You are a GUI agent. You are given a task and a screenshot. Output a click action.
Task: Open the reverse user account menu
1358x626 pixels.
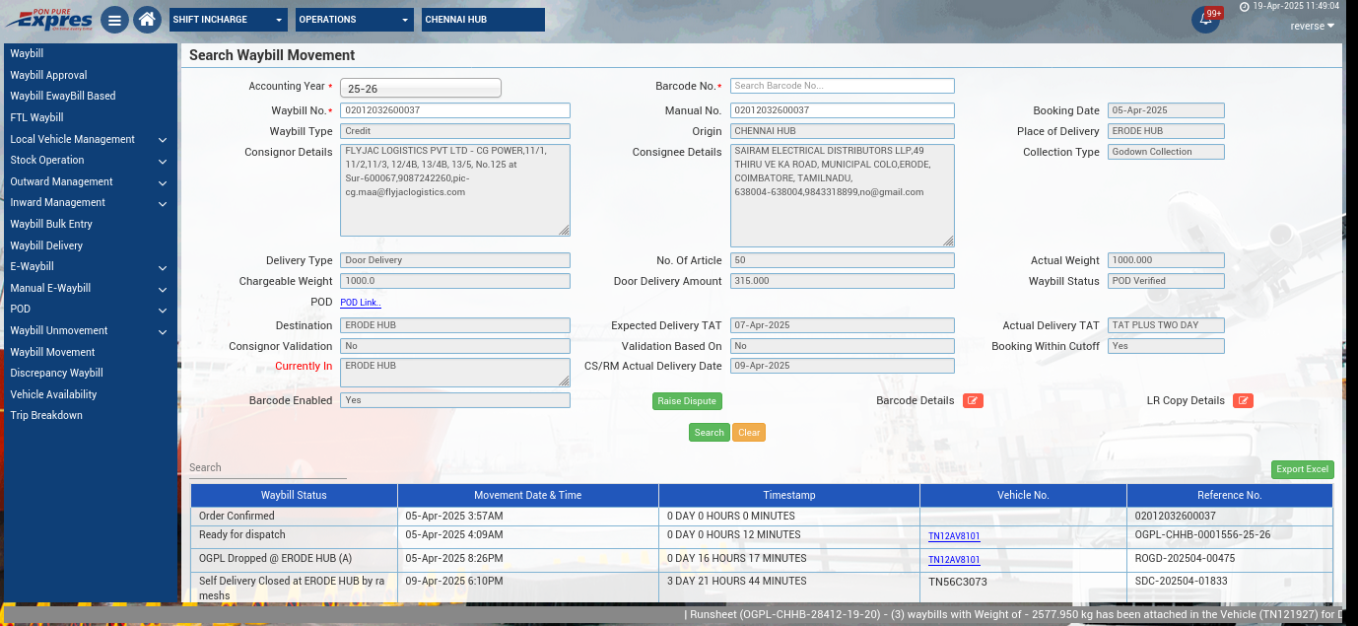tap(1312, 27)
